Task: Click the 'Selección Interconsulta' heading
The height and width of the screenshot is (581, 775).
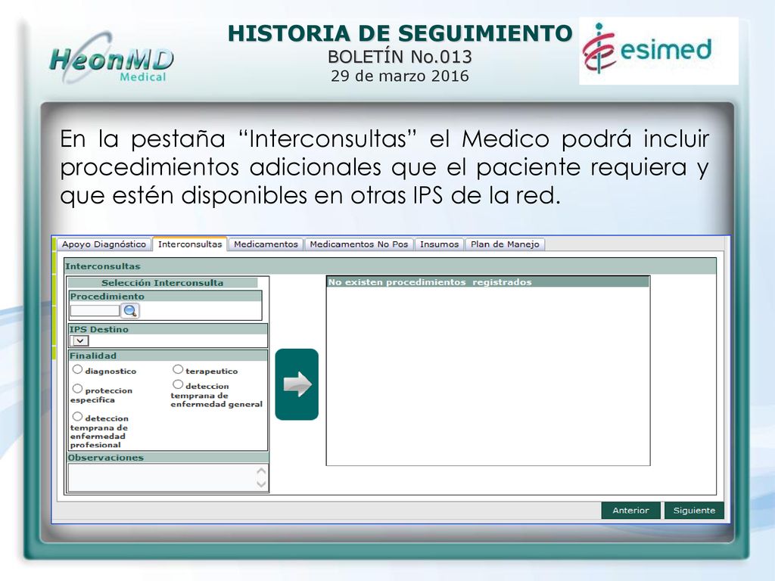Action: (162, 283)
